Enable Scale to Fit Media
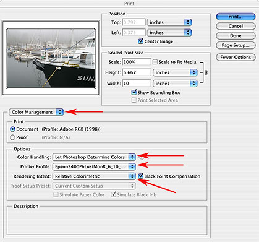259x242 pixels. (155, 62)
